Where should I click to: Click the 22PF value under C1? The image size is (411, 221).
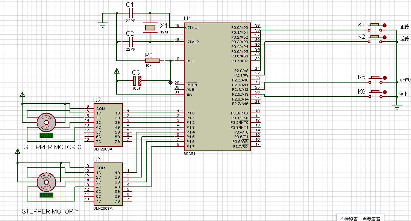pyautogui.click(x=130, y=21)
